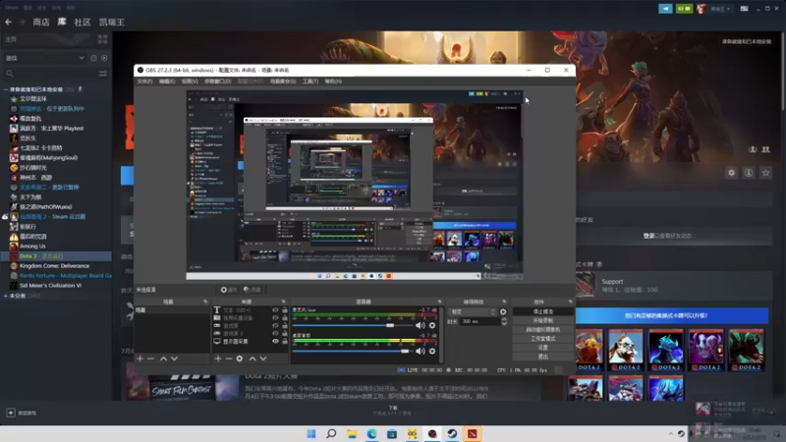Move source up arrow in OBS sources panel
The width and height of the screenshot is (786, 442).
[253, 359]
